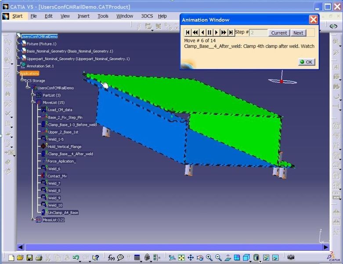Click the Print icon
Image resolution: width=343 pixels, height=264 pixels.
click(x=39, y=258)
